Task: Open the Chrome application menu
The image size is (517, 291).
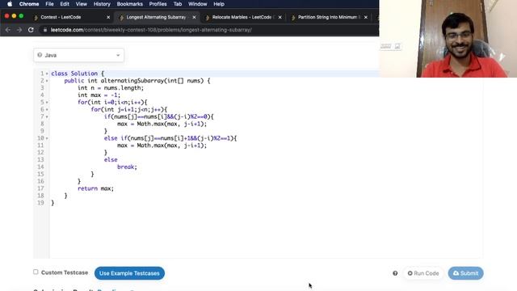Action: (x=29, y=4)
